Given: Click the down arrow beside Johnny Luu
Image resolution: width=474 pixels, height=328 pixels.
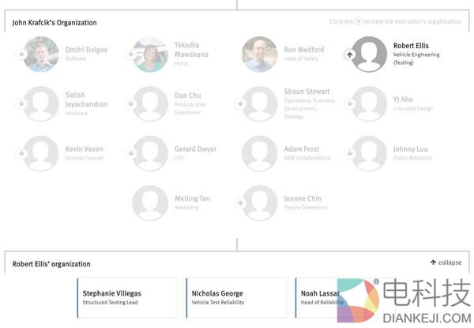Looking at the screenshot, I should (349, 153).
